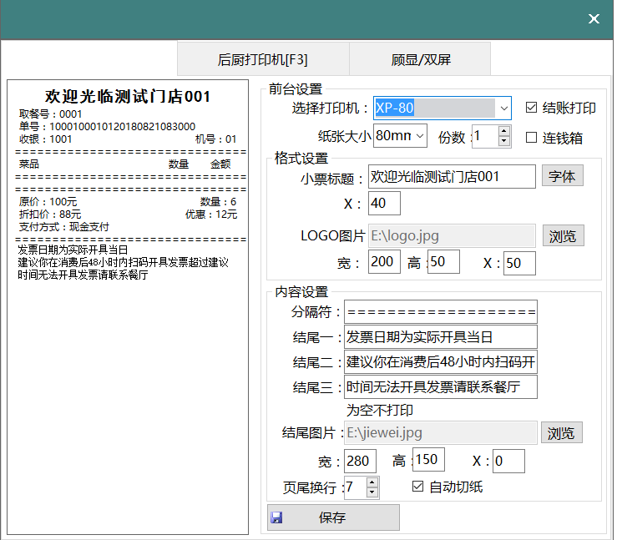The image size is (617, 540).
Task: Decrease the 页尾换行 line count
Action: tap(372, 492)
